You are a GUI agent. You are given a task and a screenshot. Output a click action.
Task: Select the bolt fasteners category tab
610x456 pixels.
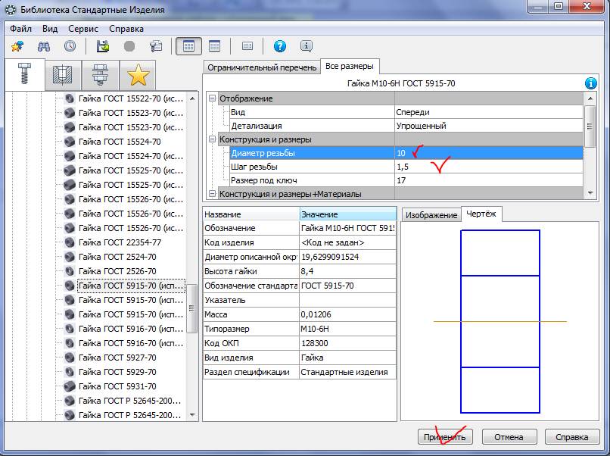click(x=24, y=74)
